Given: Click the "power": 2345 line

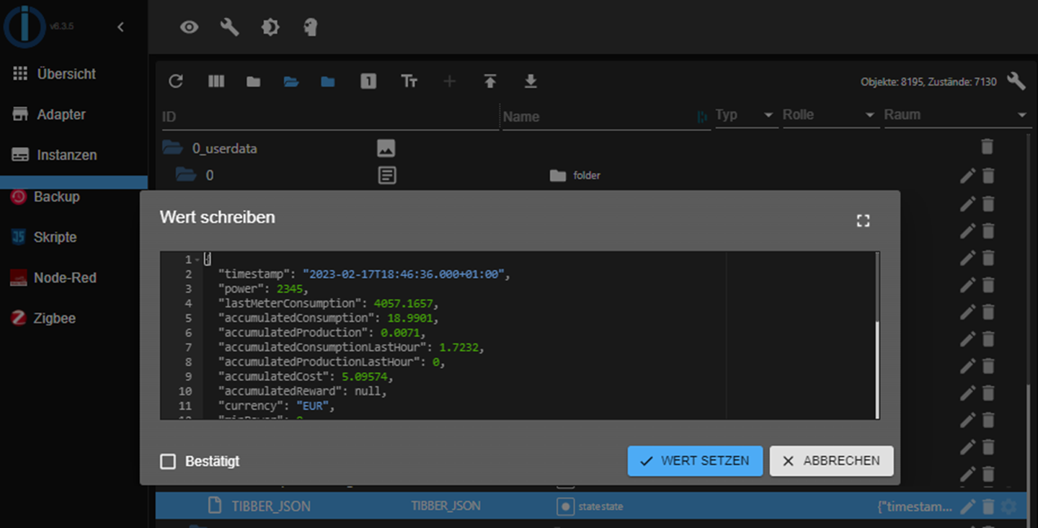Looking at the screenshot, I should (x=263, y=289).
